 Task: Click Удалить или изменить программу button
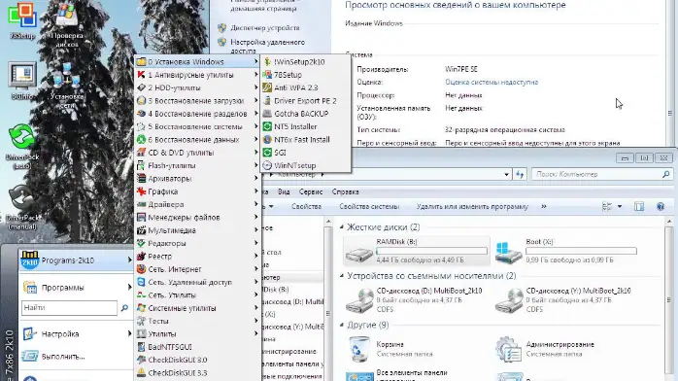click(472, 207)
